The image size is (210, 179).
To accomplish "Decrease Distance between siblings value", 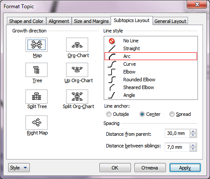I will click(x=193, y=149).
